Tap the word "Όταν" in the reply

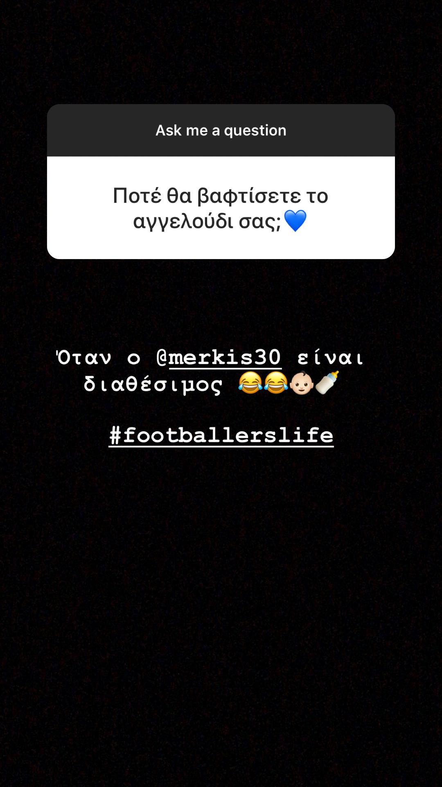coord(83,357)
